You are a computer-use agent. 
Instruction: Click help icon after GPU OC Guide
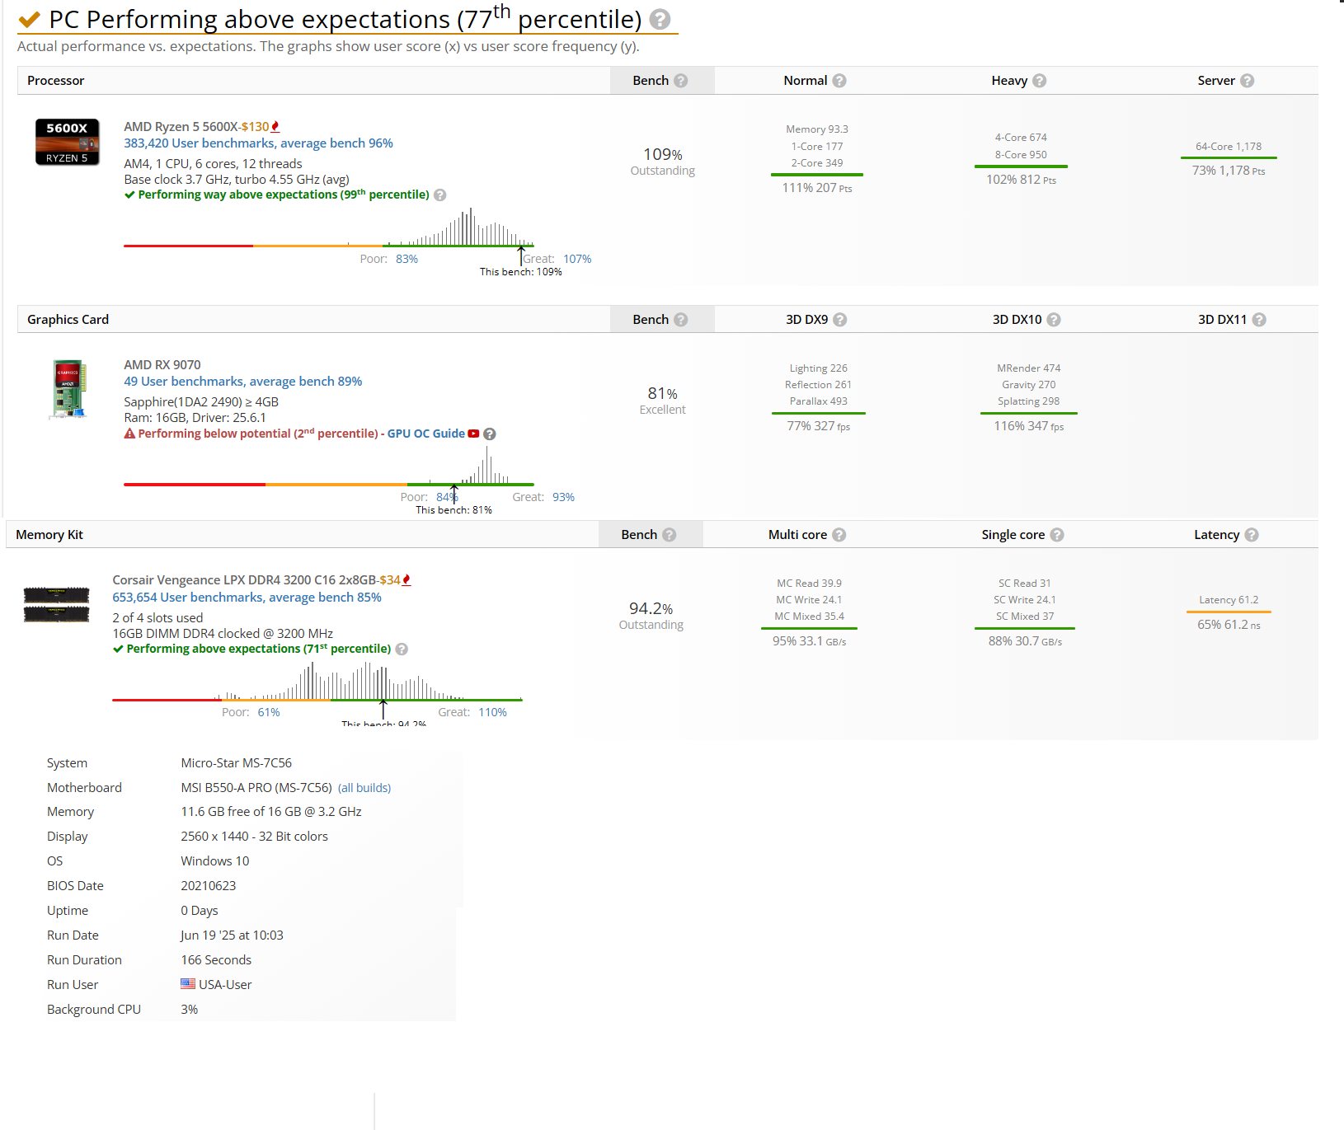coord(490,434)
